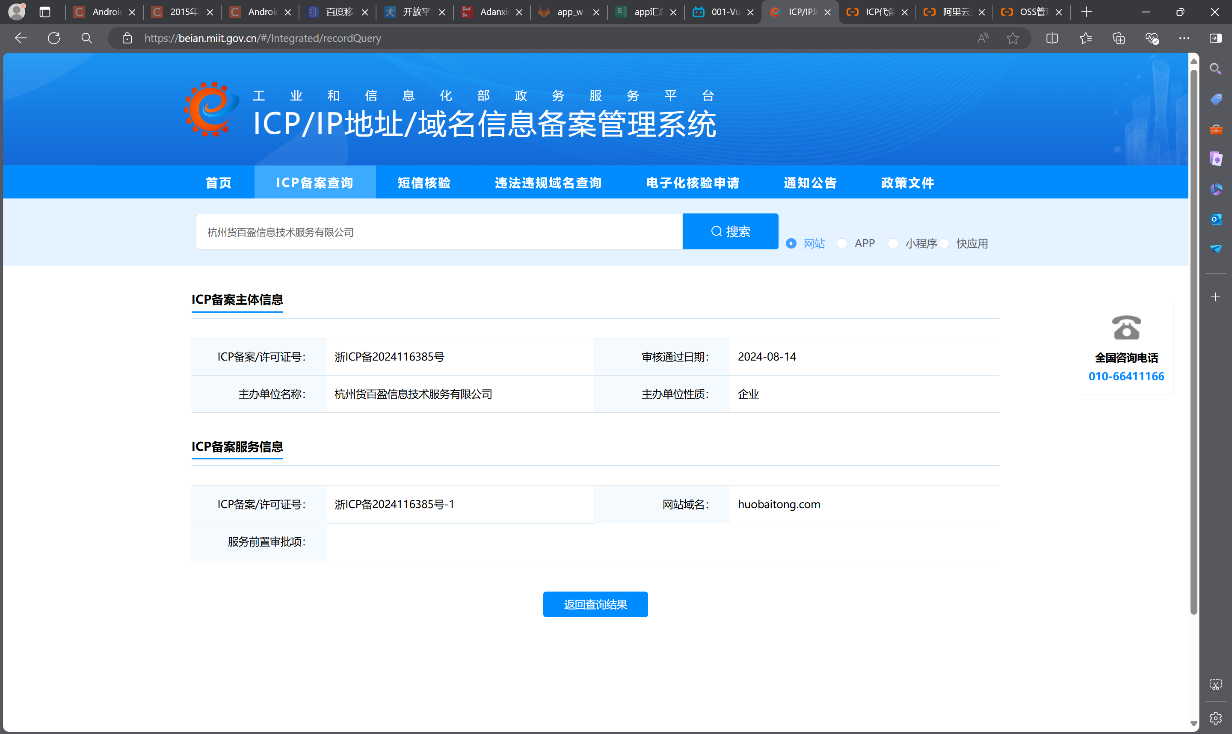
Task: Click the 主办单位名称 company name value
Action: pos(414,394)
